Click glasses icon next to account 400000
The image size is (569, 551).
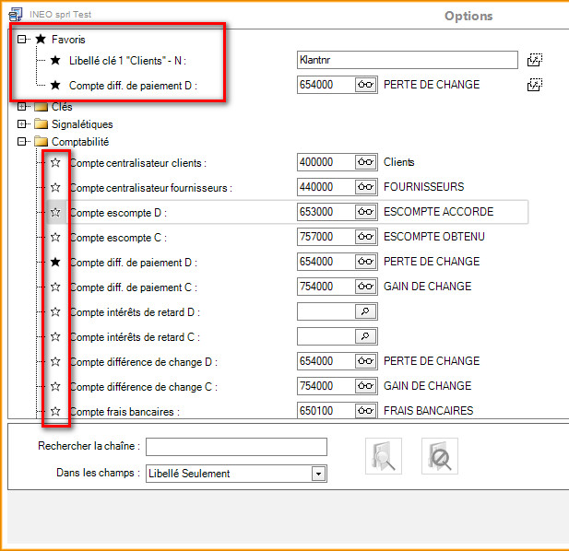366,162
